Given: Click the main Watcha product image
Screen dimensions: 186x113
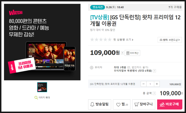Looking at the screenshot, I should [42, 42].
